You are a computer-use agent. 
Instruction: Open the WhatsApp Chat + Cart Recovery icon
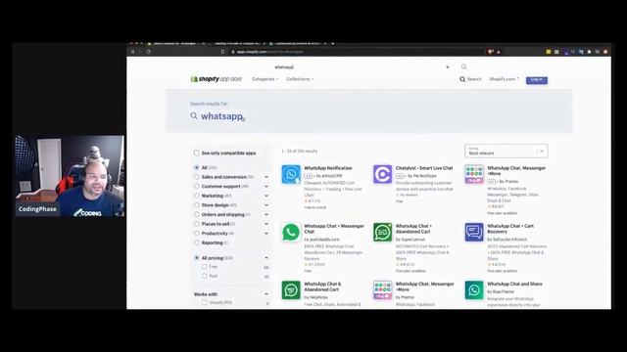(x=474, y=233)
